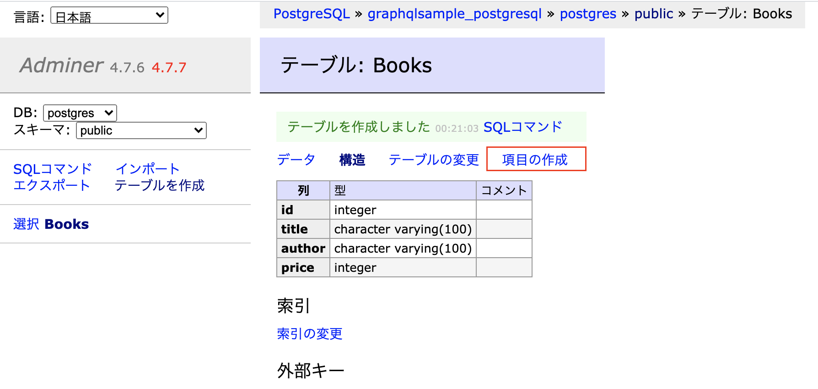Click character varying(100) in author row

pyautogui.click(x=403, y=249)
